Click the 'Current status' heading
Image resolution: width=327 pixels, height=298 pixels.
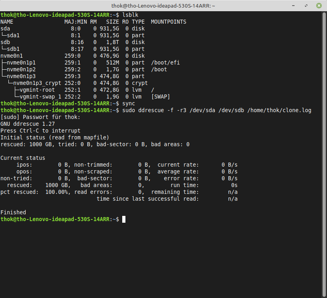(x=23, y=158)
